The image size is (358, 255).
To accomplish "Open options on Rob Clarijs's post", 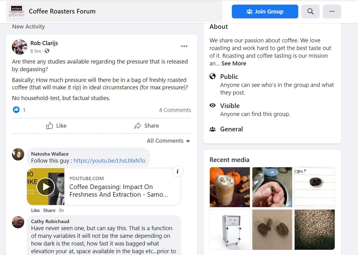I will click(x=184, y=46).
